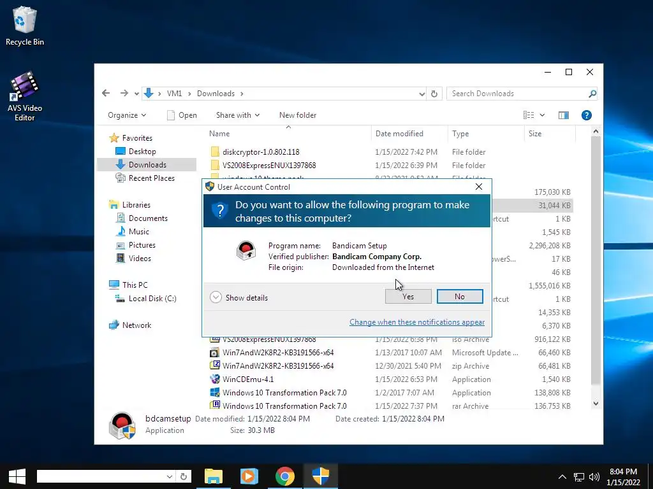Click the No button in User Account Control
The image size is (653, 489).
460,297
